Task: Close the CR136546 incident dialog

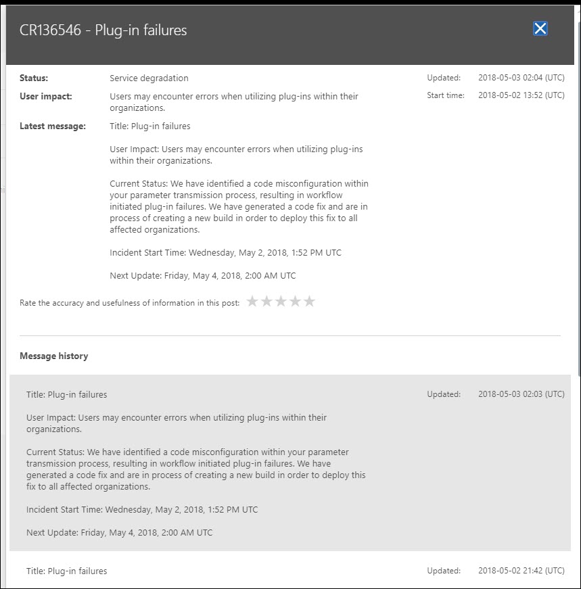Action: click(540, 28)
